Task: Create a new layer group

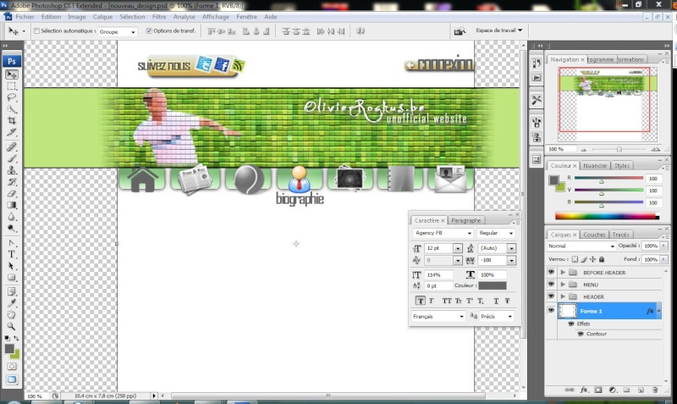Action: coord(626,390)
